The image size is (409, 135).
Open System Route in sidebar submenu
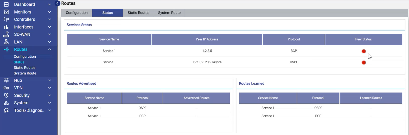point(25,73)
